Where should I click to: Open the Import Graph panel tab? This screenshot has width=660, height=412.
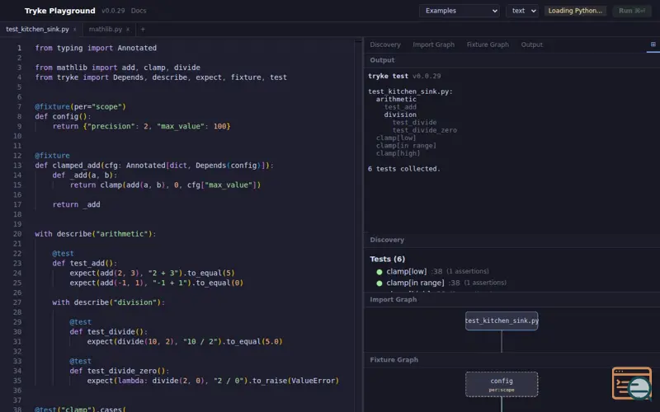434,44
